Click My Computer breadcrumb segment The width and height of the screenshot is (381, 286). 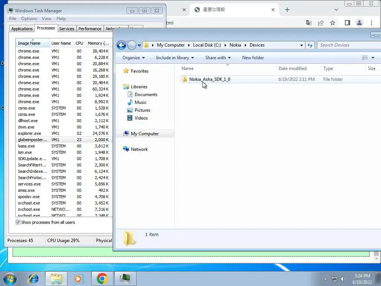(170, 45)
